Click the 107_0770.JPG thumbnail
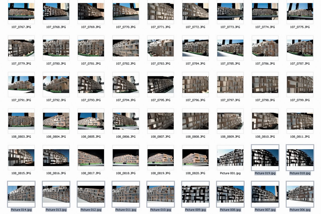The width and height of the screenshot is (321, 214). [x=126, y=12]
